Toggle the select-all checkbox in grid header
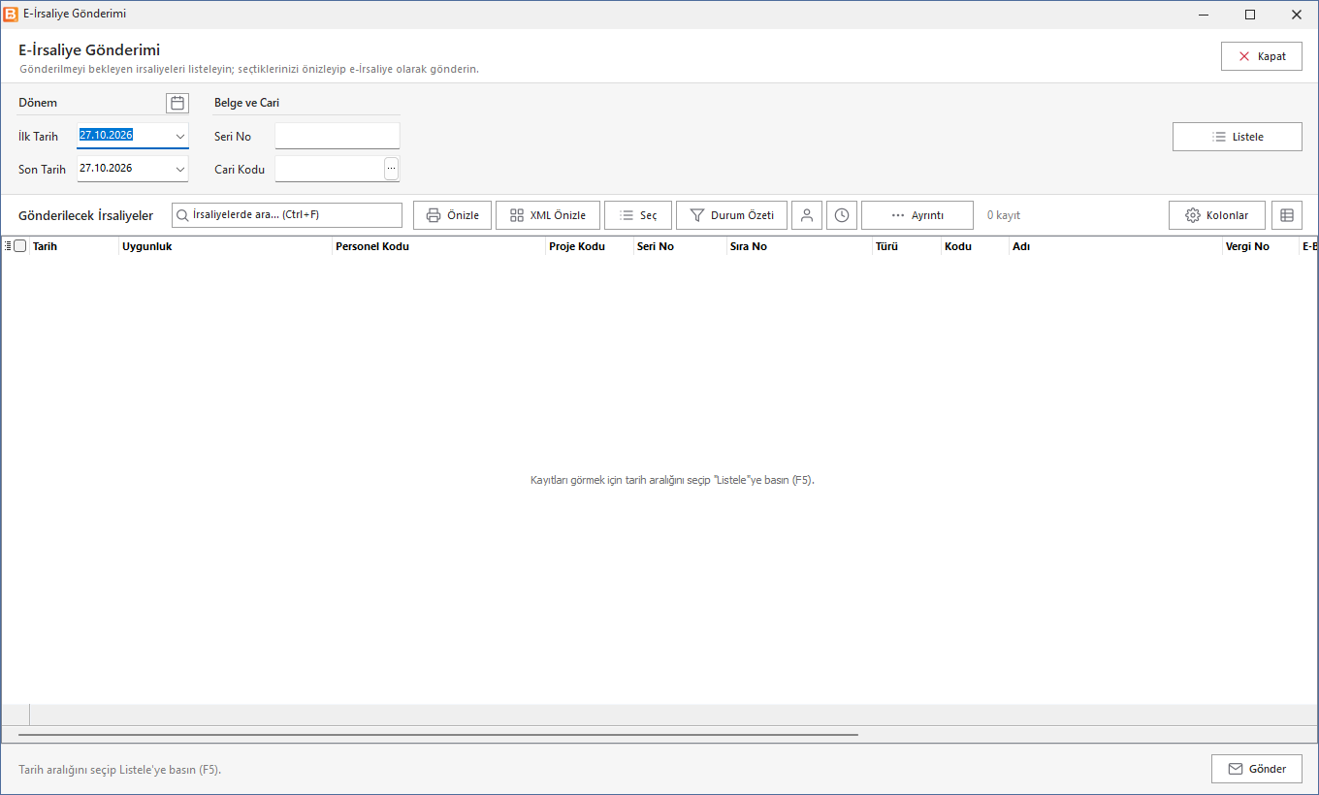 (x=20, y=246)
